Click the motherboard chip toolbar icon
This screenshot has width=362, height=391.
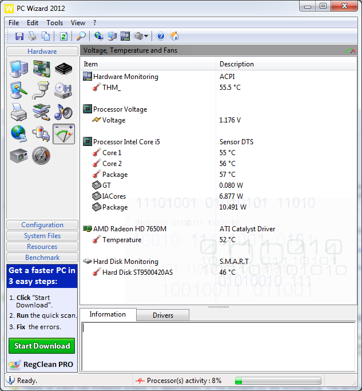(125, 36)
